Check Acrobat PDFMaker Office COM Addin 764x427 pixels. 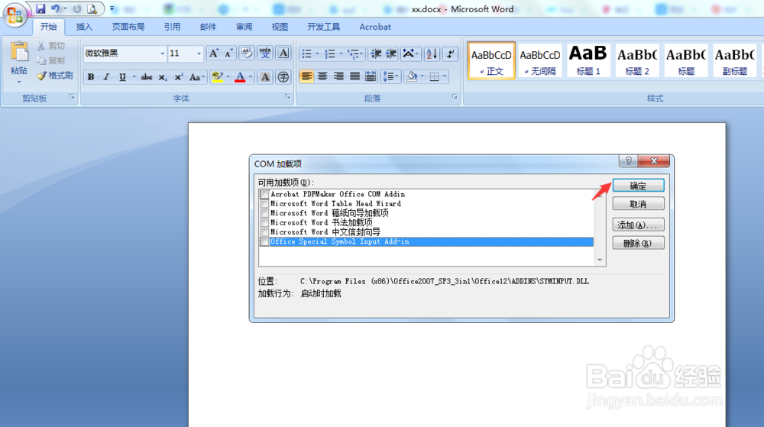tap(264, 194)
